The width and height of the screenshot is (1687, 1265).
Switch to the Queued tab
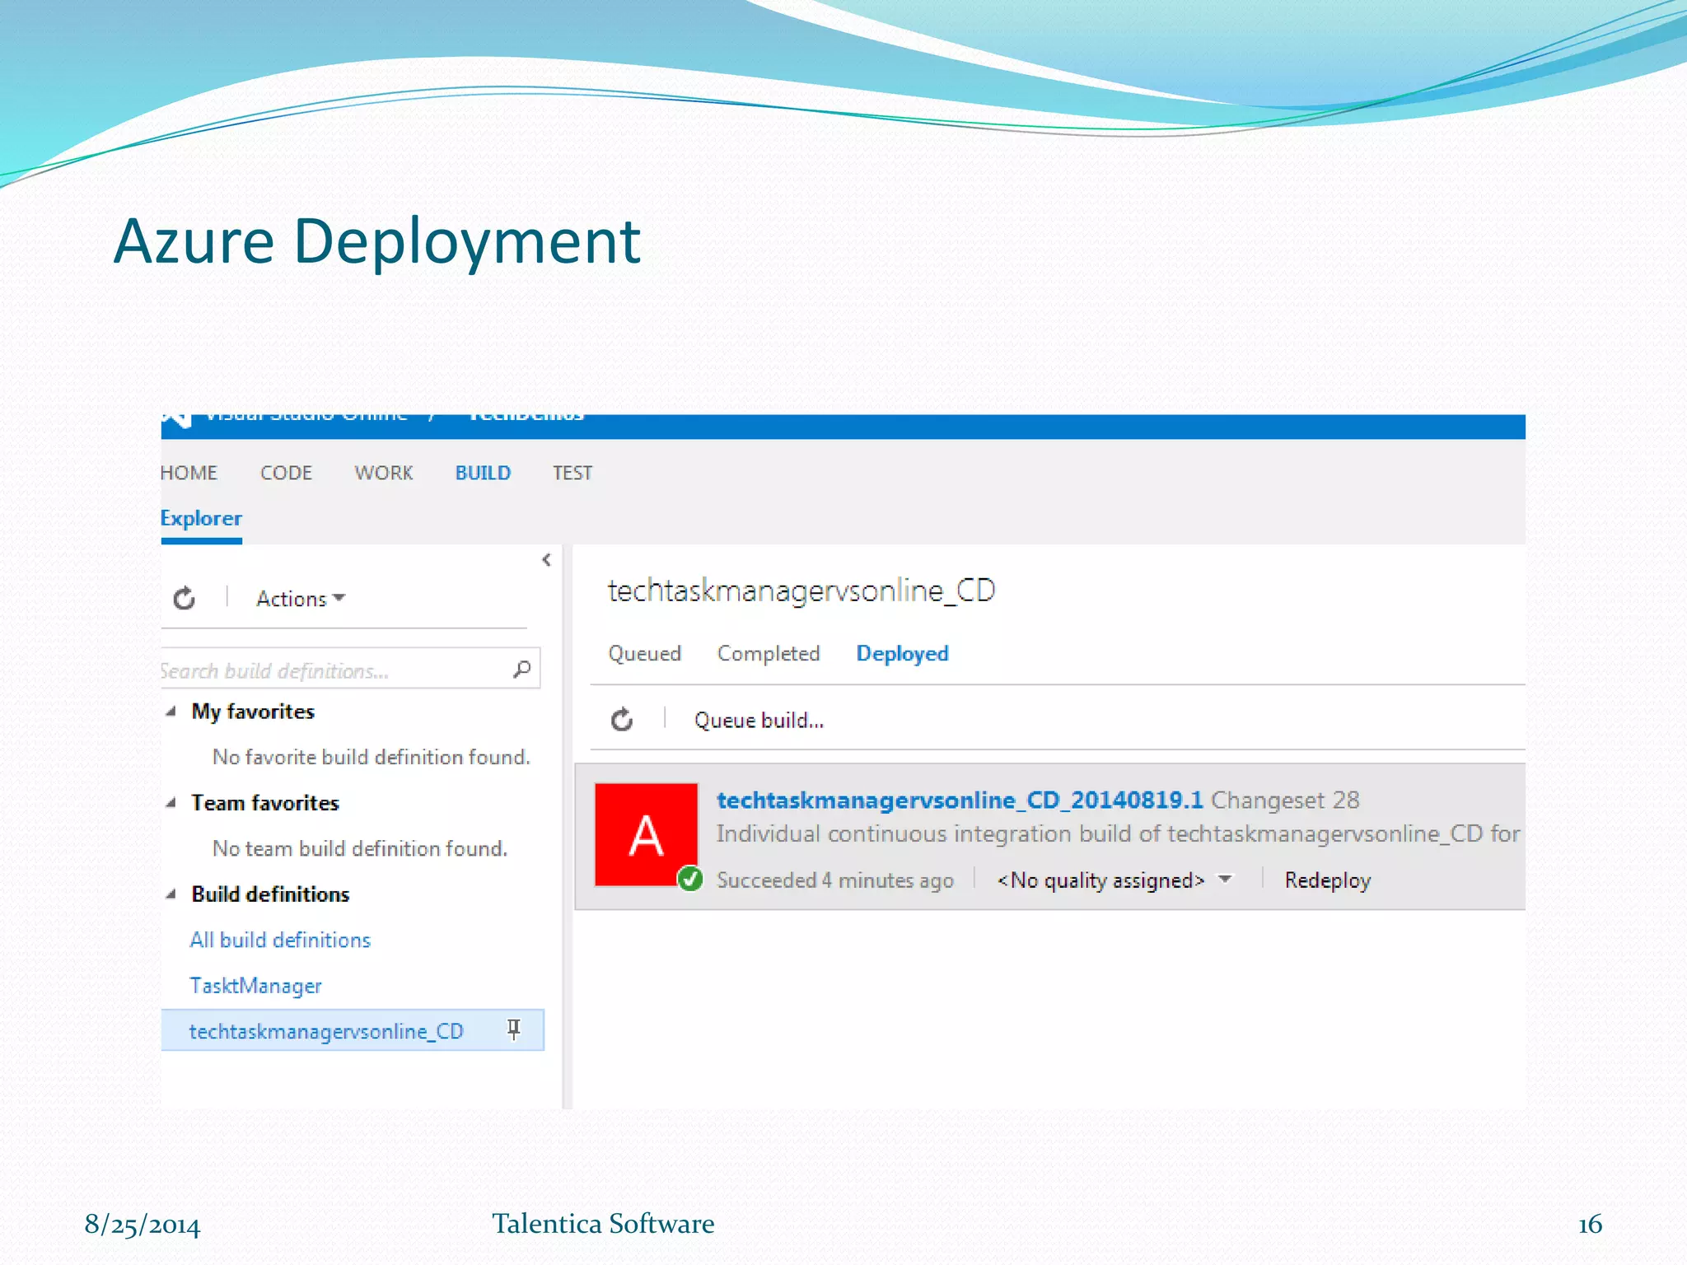(645, 654)
